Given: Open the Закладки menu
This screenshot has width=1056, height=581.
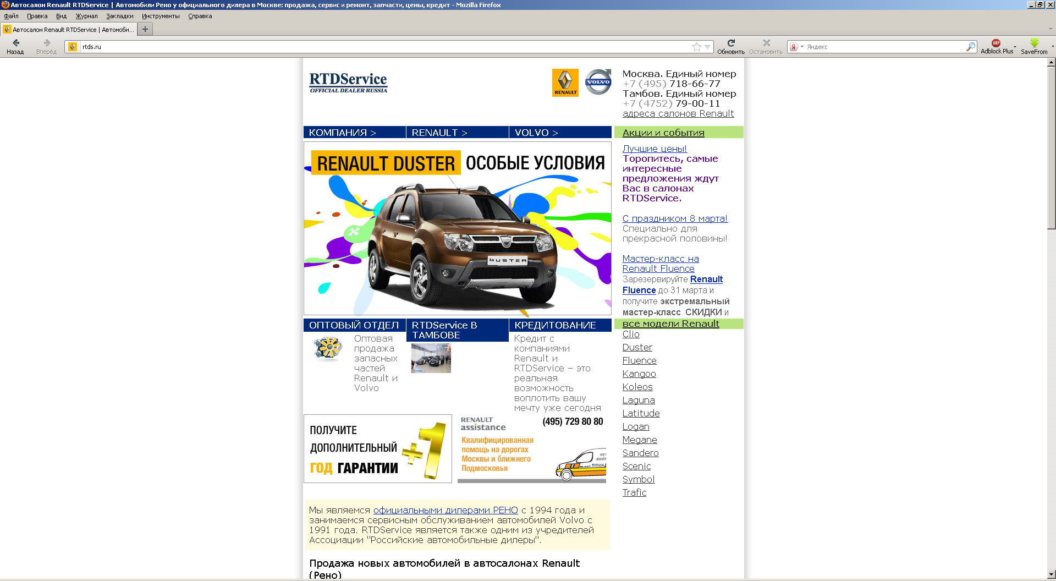Looking at the screenshot, I should pos(119,16).
